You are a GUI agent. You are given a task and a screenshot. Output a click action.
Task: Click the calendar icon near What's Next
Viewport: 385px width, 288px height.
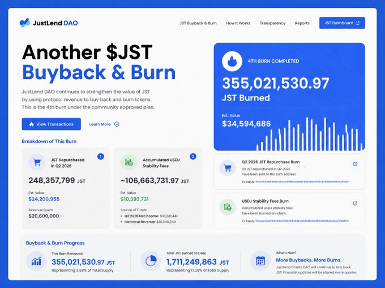point(260,260)
